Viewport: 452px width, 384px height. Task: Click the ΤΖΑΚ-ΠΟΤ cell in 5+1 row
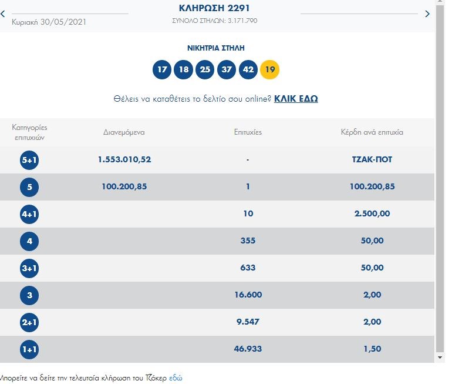pos(372,159)
